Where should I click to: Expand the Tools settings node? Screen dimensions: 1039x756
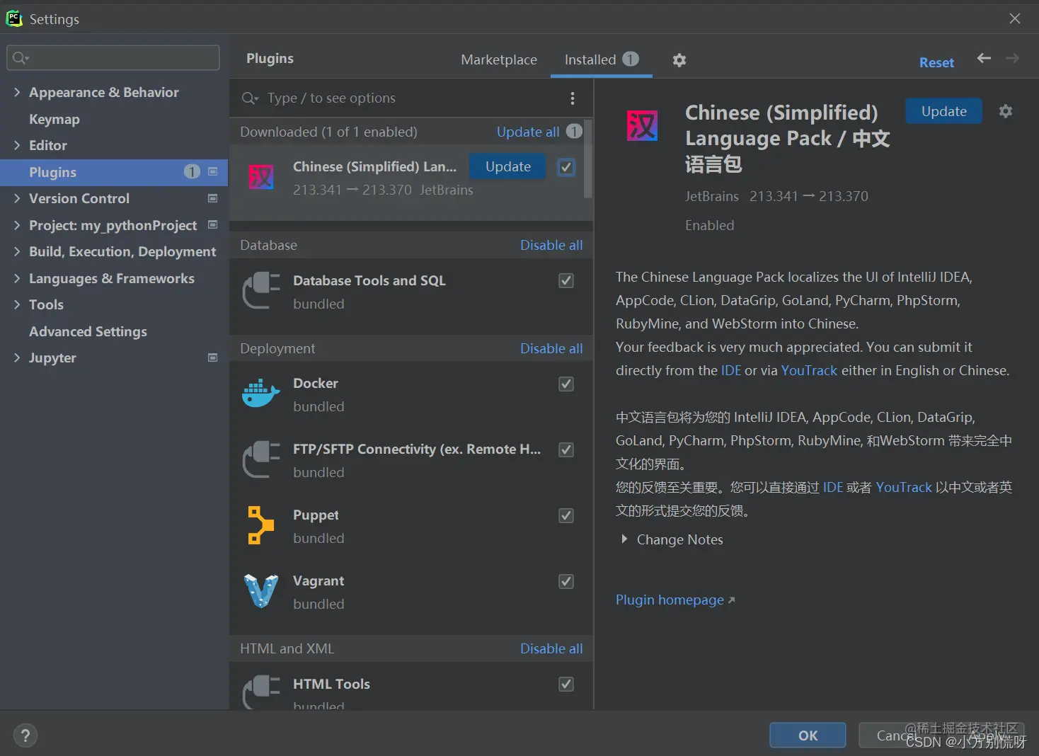pyautogui.click(x=17, y=304)
